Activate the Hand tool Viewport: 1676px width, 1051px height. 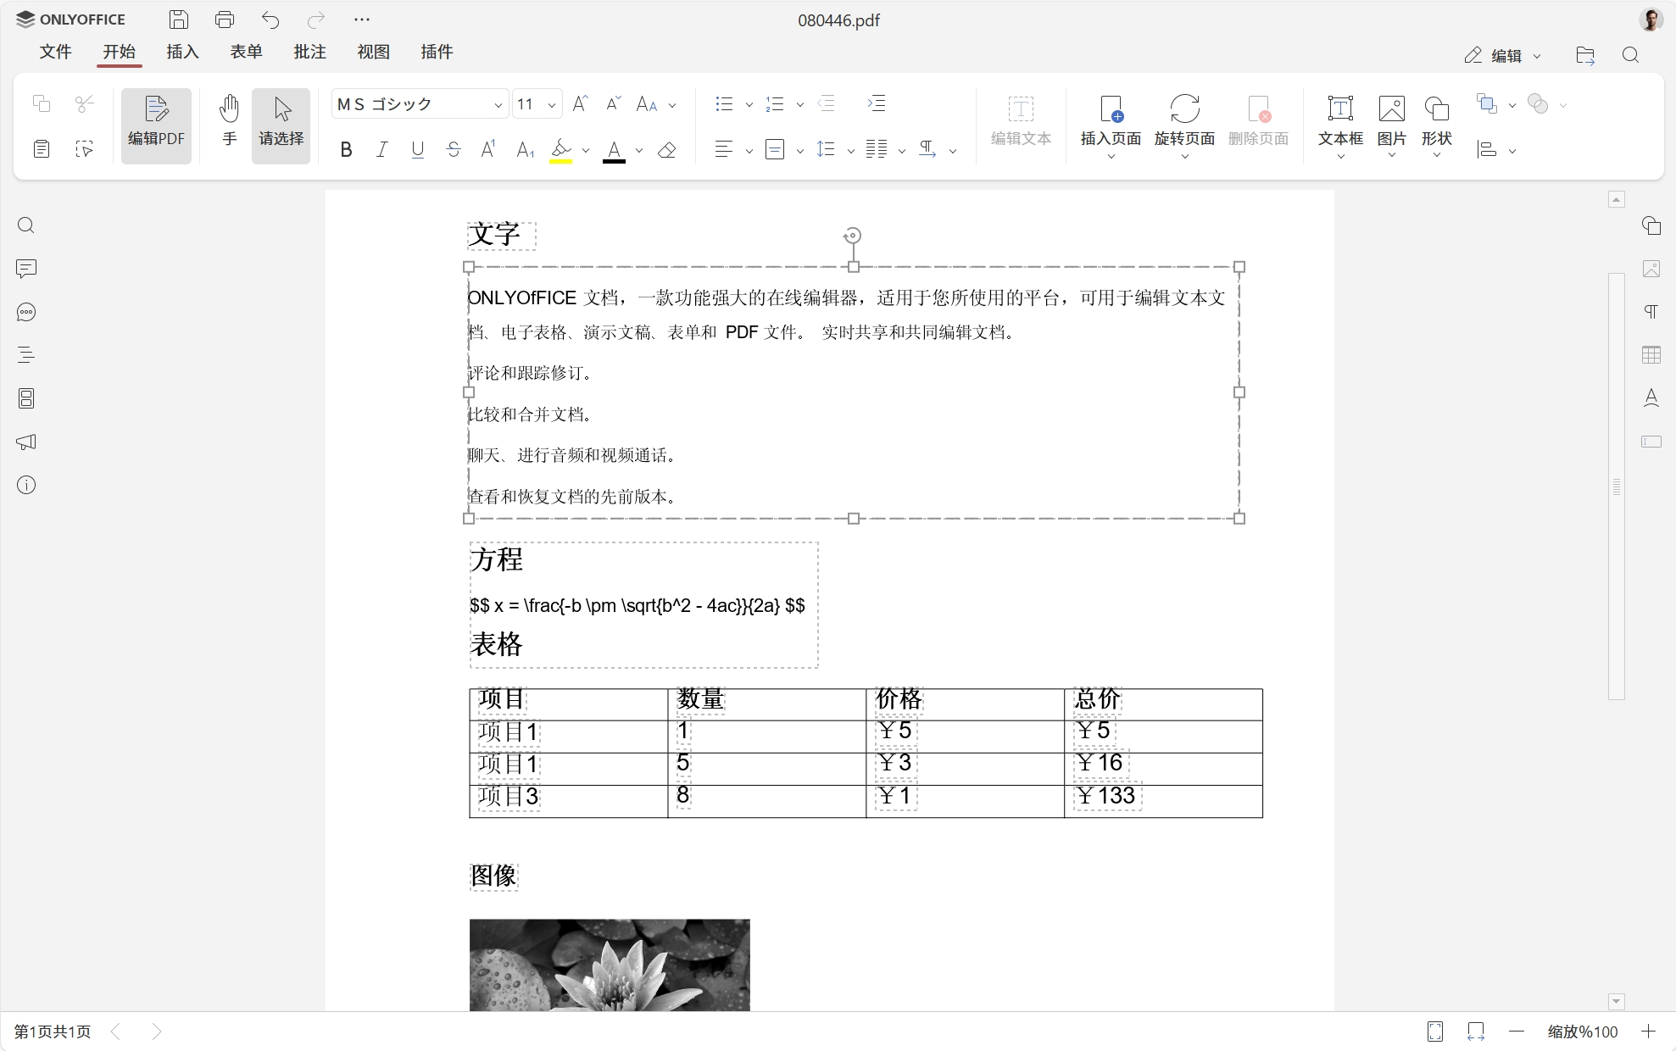[x=230, y=120]
